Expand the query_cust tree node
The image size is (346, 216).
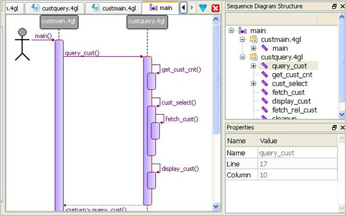pyautogui.click(x=253, y=66)
